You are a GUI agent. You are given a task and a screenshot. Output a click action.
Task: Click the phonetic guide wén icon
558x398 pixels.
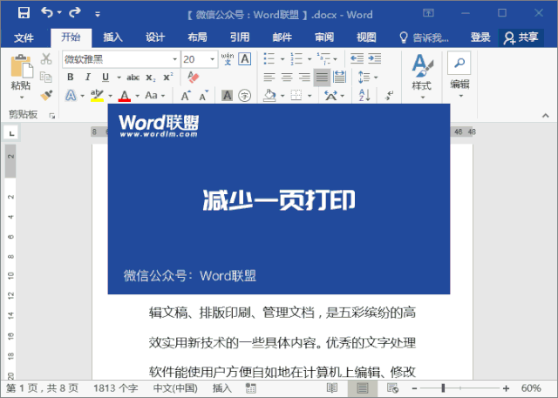(x=228, y=58)
